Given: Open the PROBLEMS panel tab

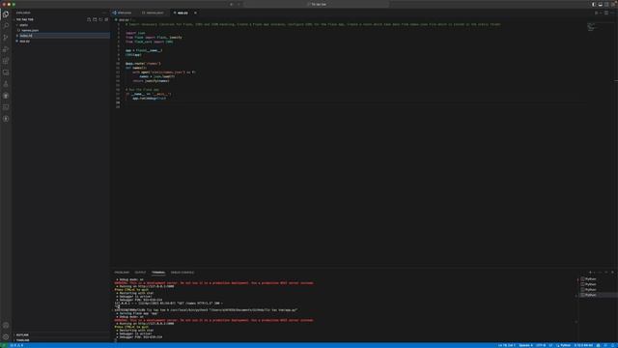Looking at the screenshot, I should [122, 273].
